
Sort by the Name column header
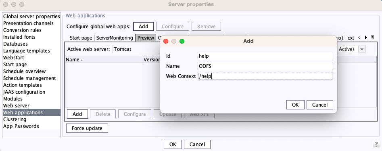(x=104, y=59)
